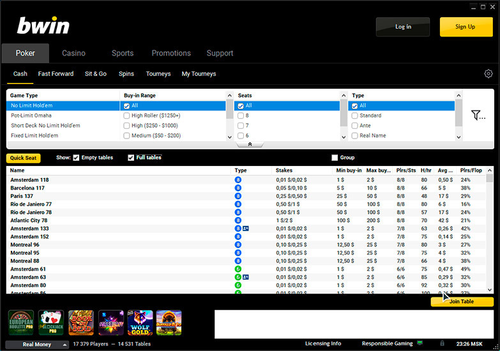
Task: Click the 6-seat icon for Amsterdam 80
Action: coord(238,285)
